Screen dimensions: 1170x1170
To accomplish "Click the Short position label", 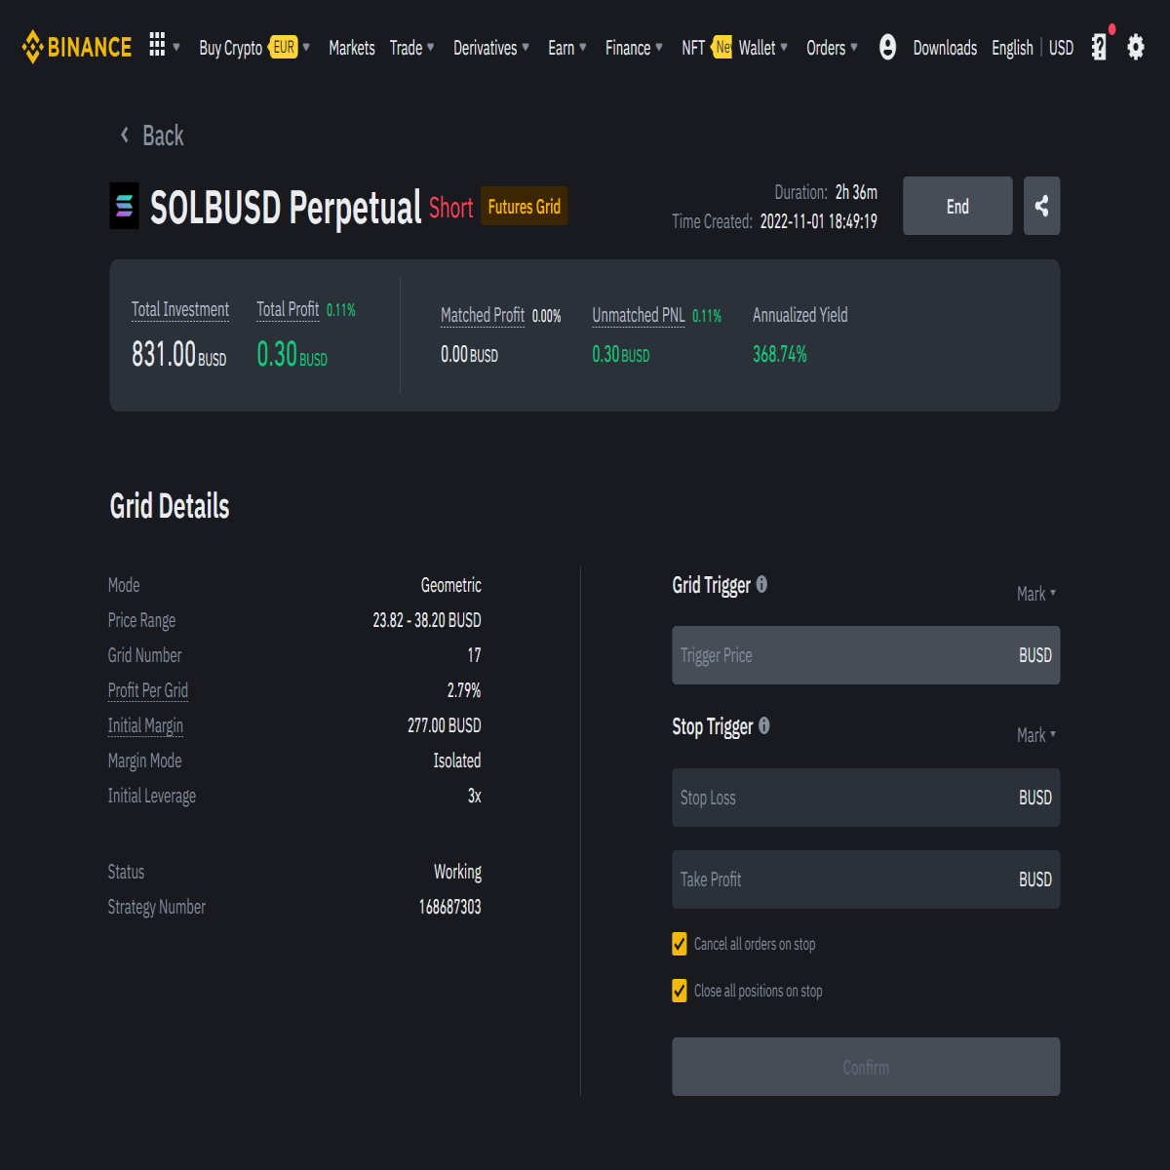I will coord(451,208).
